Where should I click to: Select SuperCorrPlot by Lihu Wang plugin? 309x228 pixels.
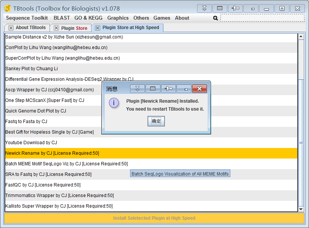pyautogui.click(x=151, y=58)
